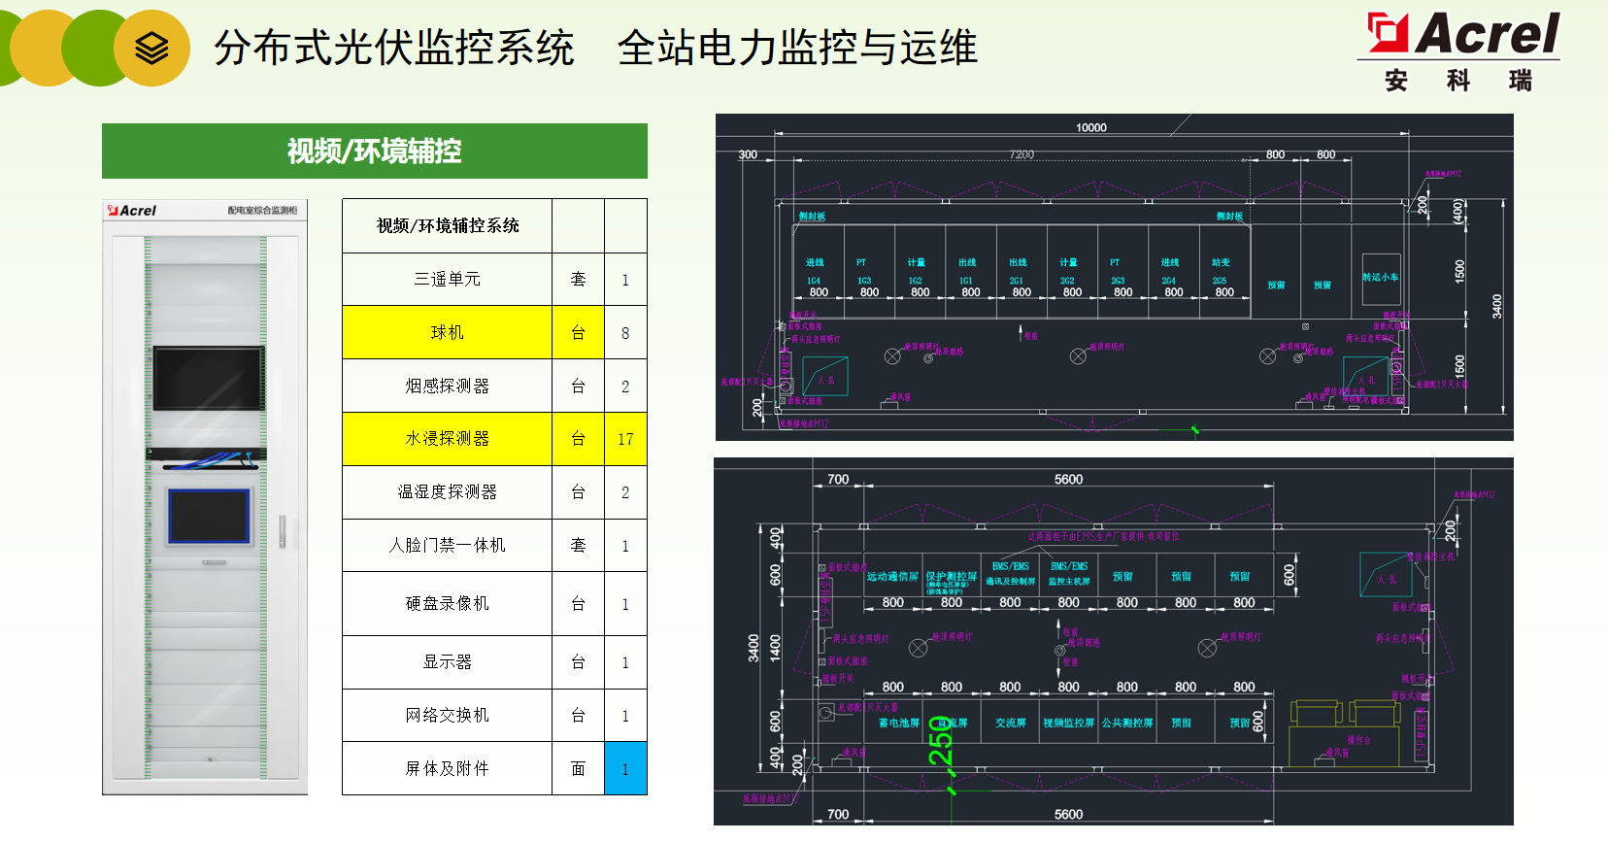The height and width of the screenshot is (842, 1608).
Task: Click the 远动通信屏 label in the lower drawing
Action: (x=892, y=577)
